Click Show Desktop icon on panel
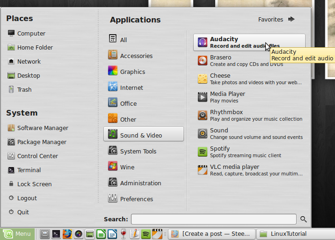The width and height of the screenshot is (335, 240). point(45,234)
